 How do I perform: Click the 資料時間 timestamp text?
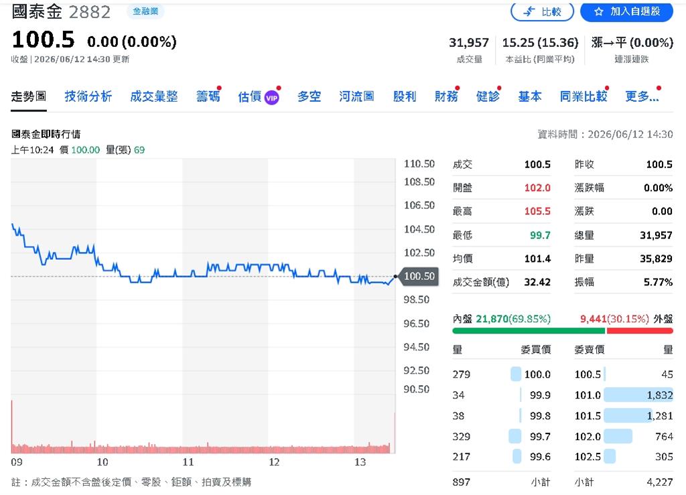[x=605, y=134]
